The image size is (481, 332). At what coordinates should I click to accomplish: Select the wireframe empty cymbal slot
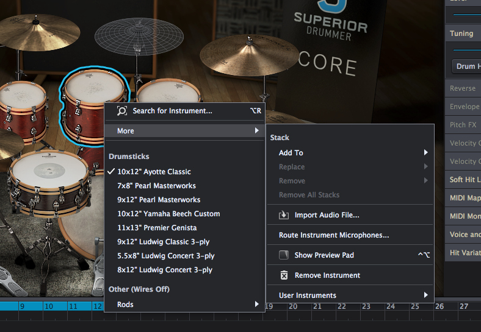pos(139,36)
